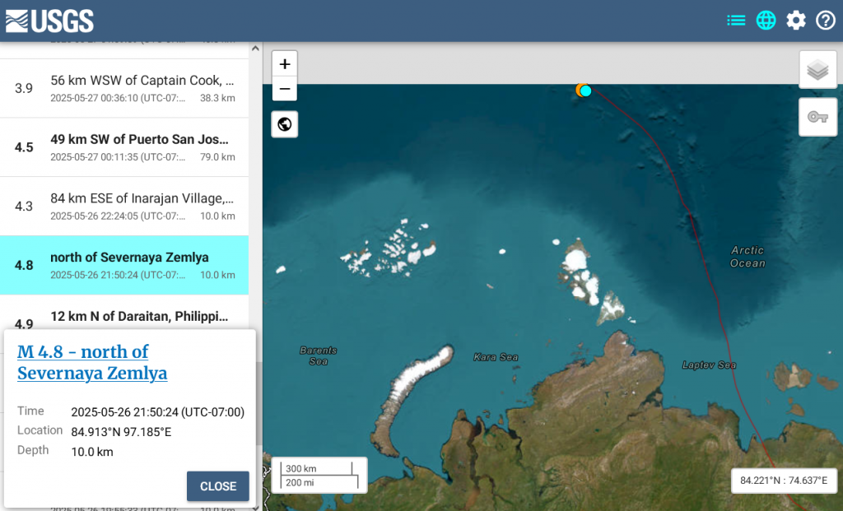Zoom out the map with minus button
This screenshot has width=843, height=511.
coord(284,89)
